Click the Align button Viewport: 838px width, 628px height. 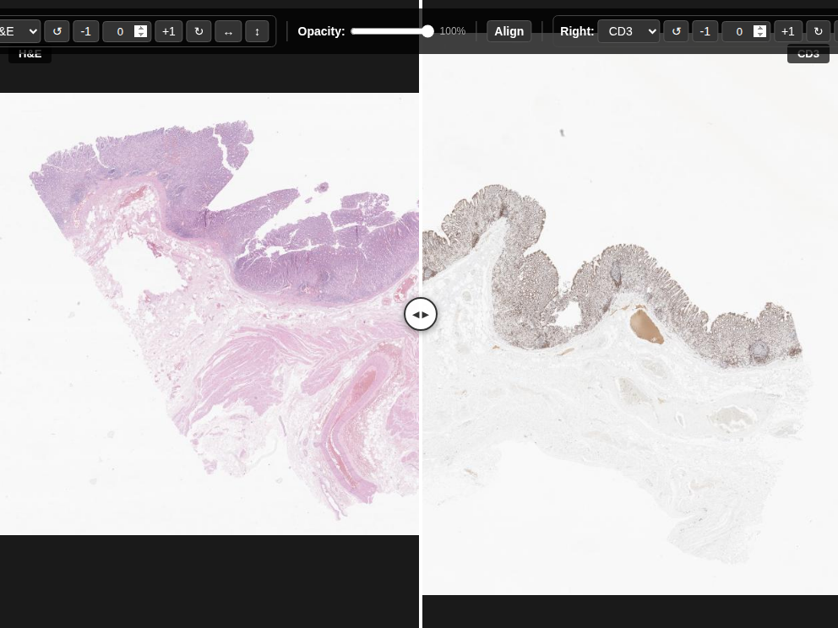pyautogui.click(x=509, y=31)
